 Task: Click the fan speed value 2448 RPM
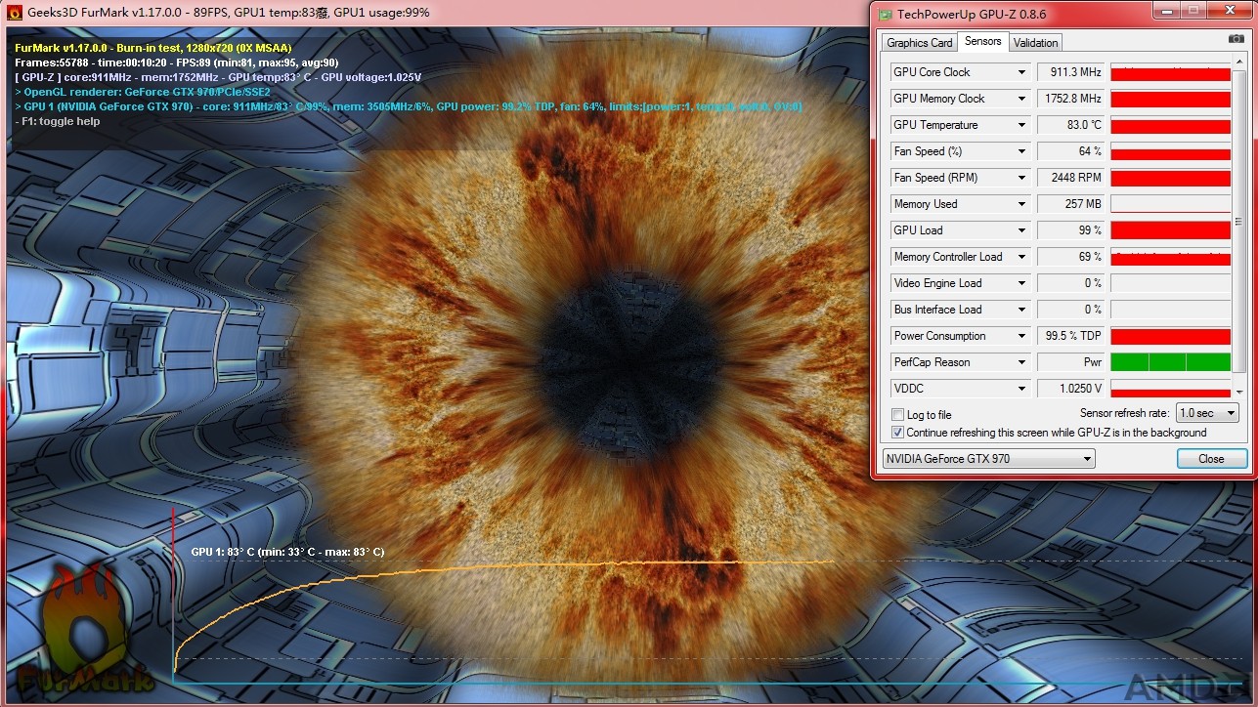1070,178
